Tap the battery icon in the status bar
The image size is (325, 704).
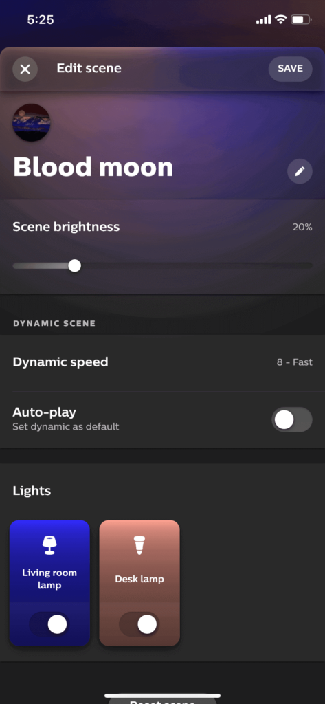tap(301, 20)
